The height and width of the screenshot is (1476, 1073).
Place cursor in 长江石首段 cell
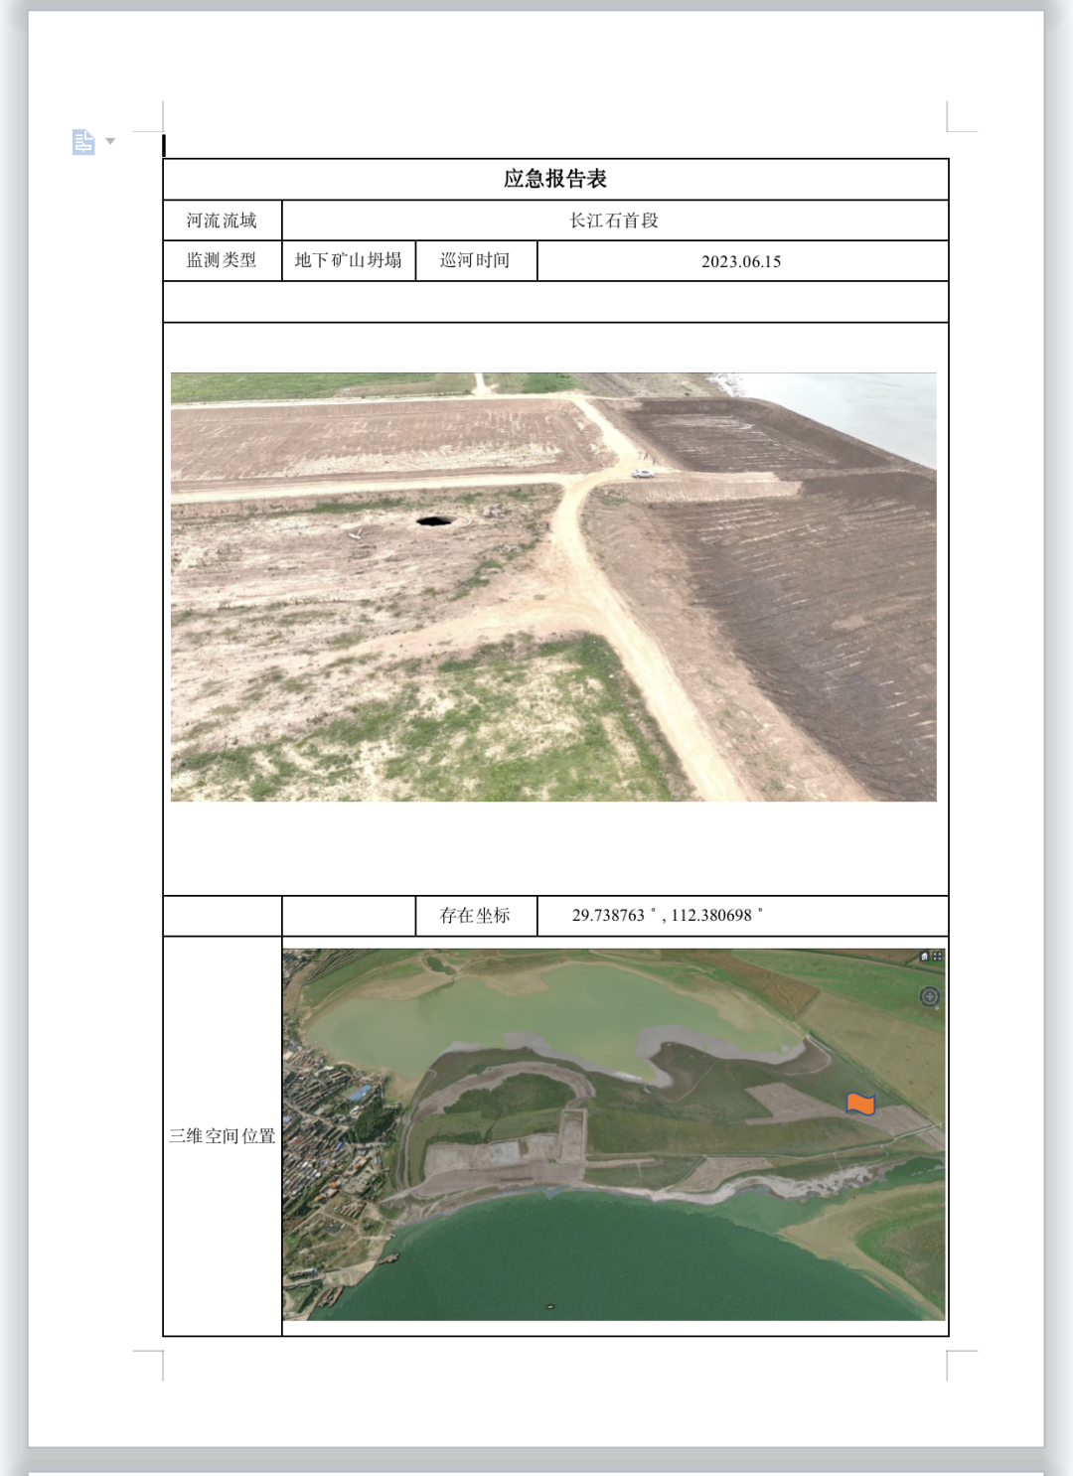point(614,221)
